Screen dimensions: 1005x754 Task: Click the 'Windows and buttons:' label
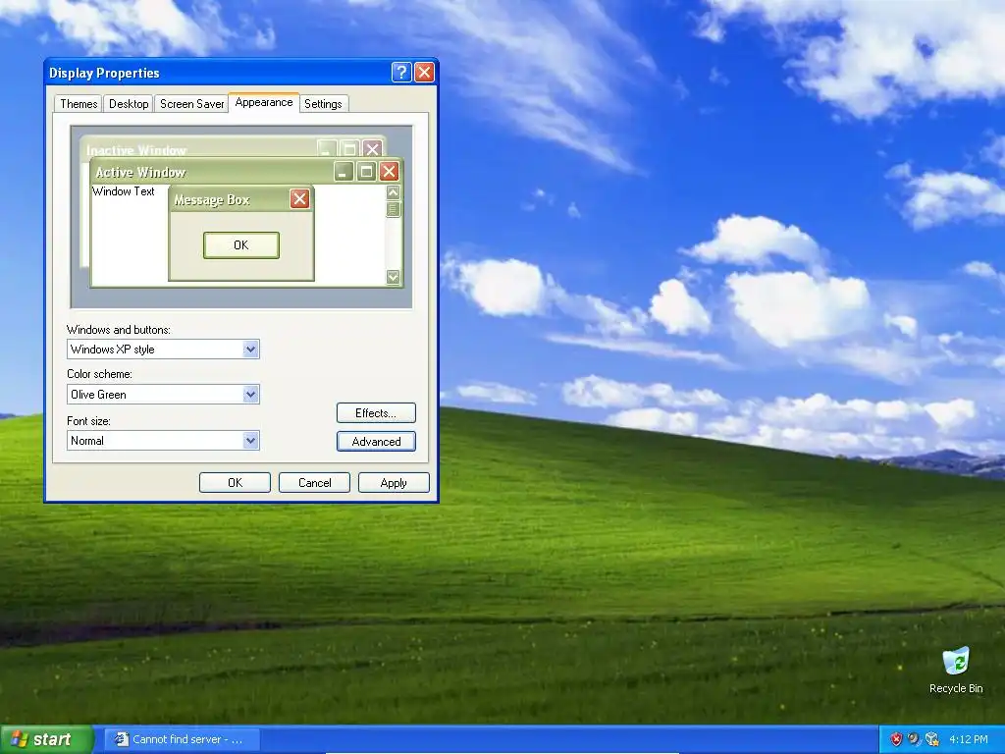coord(119,330)
